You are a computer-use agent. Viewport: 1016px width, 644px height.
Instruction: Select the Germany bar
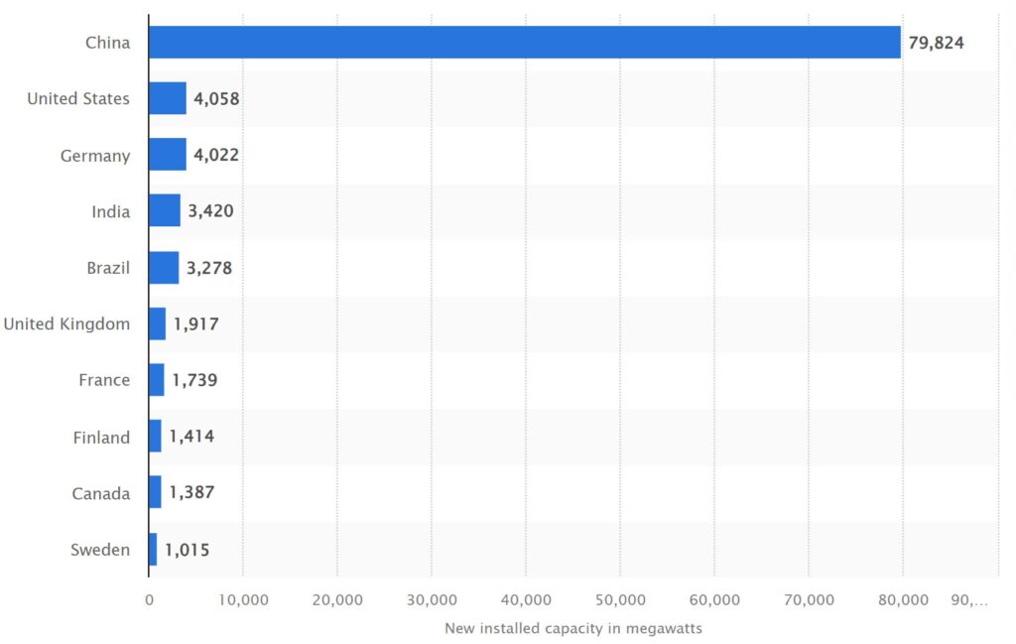tap(168, 155)
